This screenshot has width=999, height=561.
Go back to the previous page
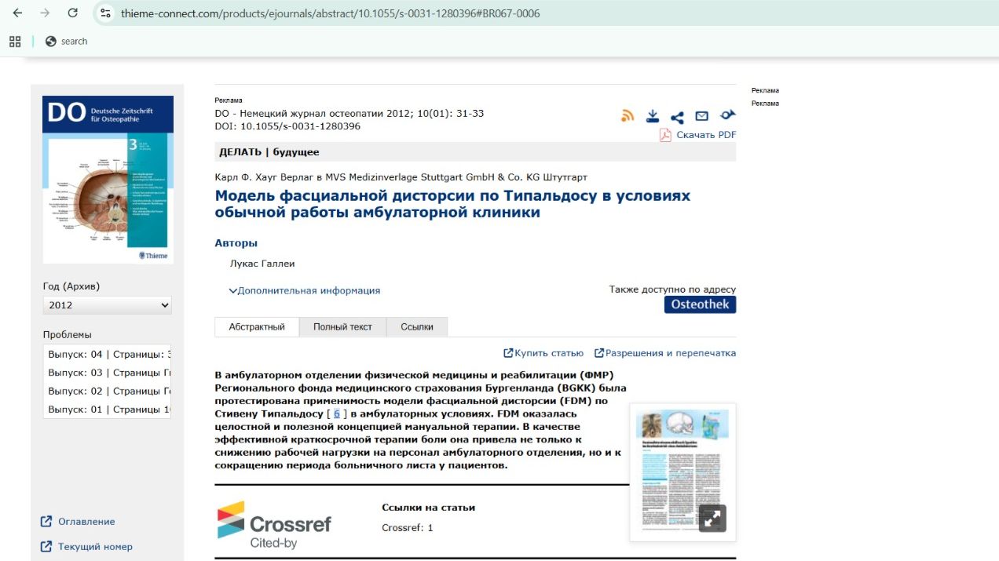point(17,13)
